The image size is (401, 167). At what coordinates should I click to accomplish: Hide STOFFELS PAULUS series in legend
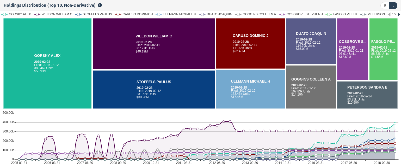pos(78,14)
